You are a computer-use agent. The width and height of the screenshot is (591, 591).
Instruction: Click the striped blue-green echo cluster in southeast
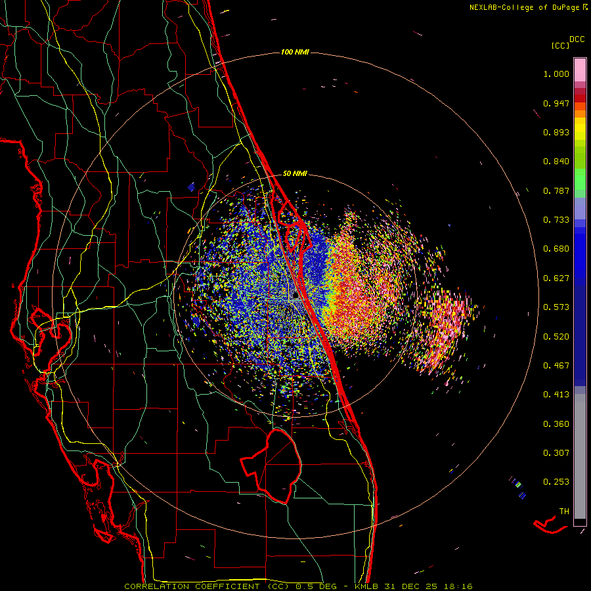[x=518, y=488]
